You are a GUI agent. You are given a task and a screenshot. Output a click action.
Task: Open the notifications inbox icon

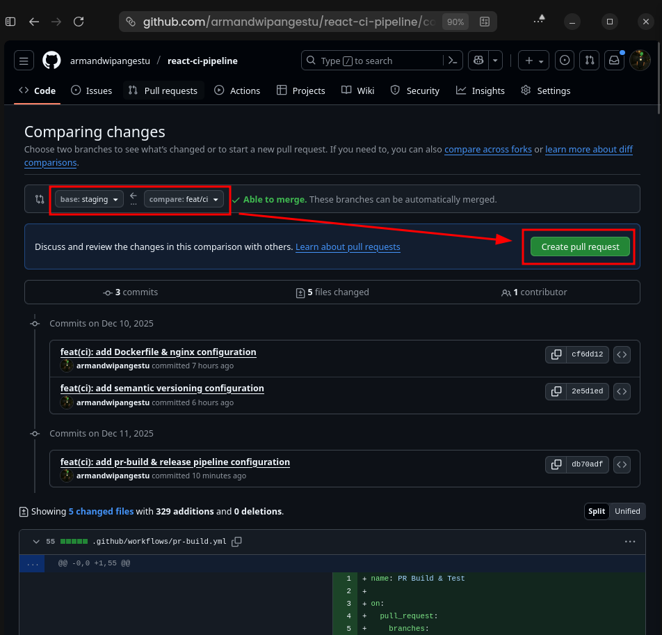click(614, 61)
